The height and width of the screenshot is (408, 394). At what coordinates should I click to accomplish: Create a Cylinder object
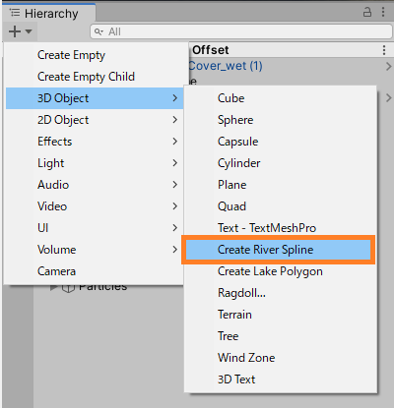(280, 163)
